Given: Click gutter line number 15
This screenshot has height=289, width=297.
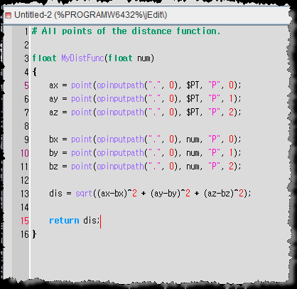Looking at the screenshot, I should click(25, 221).
